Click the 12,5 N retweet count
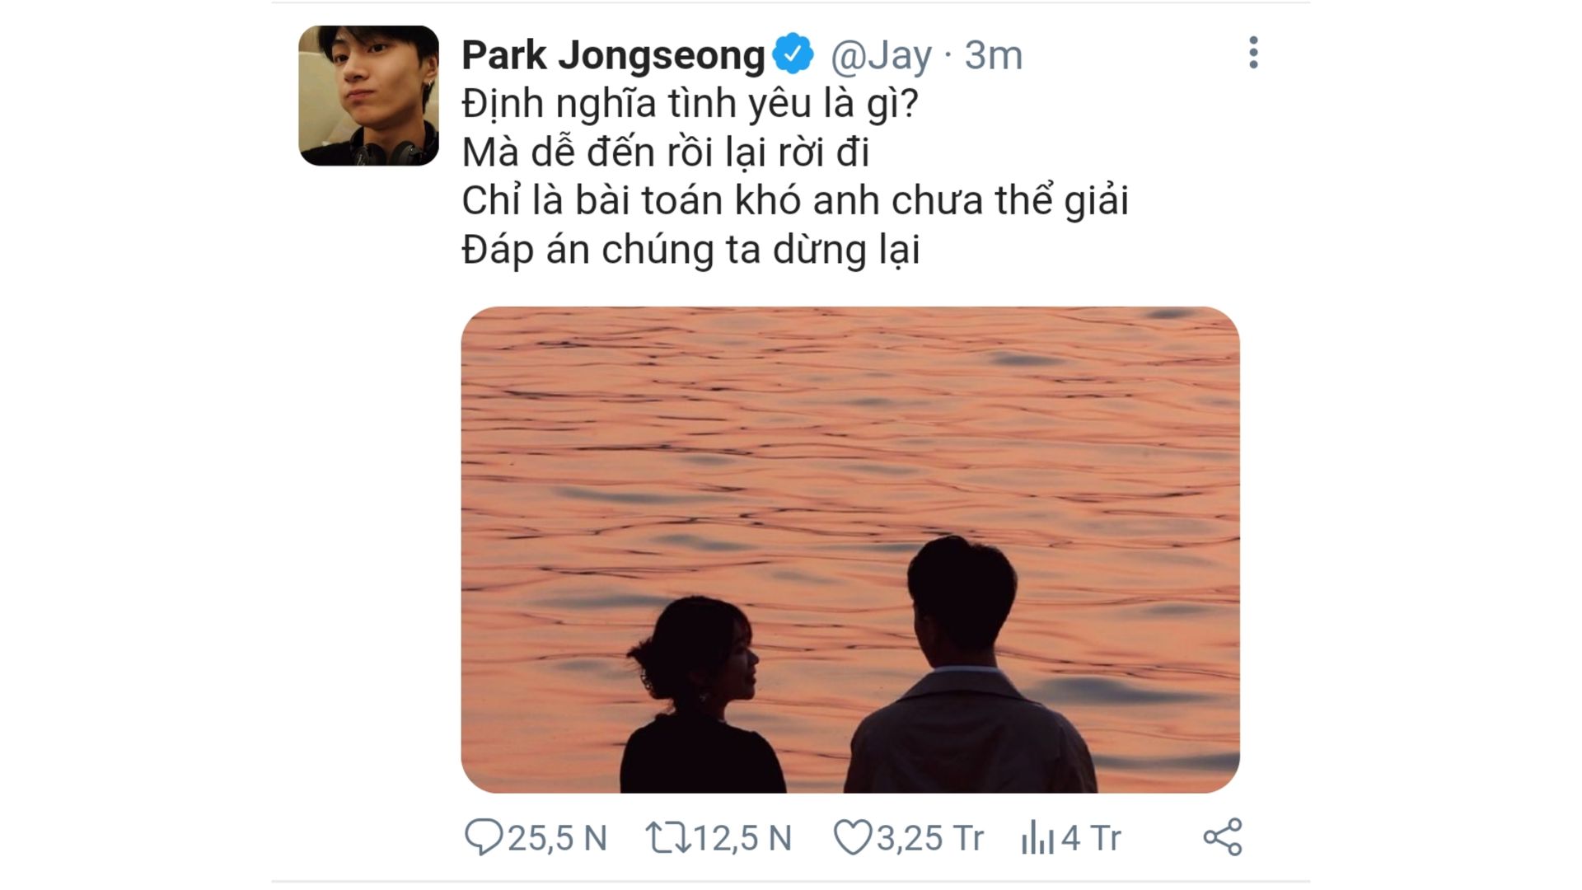 (742, 838)
